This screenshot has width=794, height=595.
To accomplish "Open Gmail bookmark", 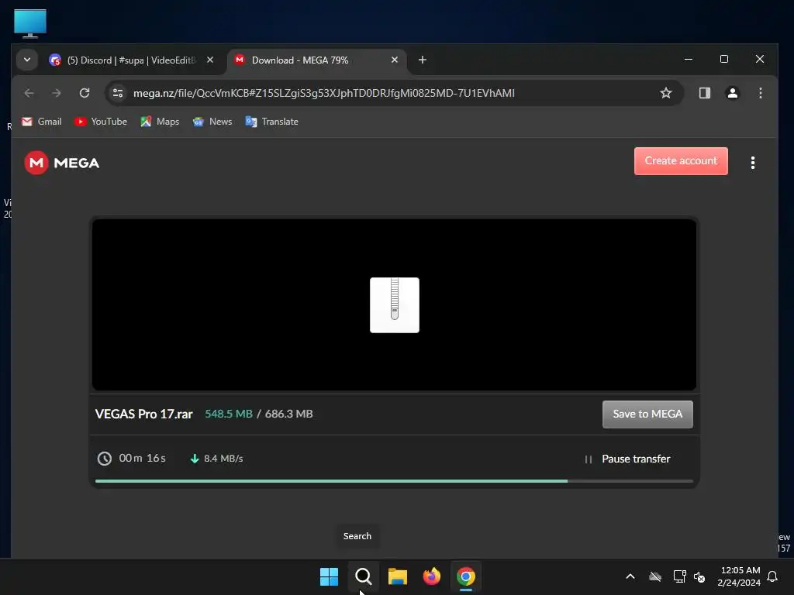I will point(42,122).
